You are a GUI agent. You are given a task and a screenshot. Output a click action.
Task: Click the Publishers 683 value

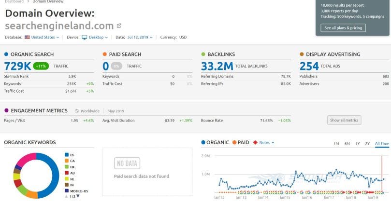point(386,76)
